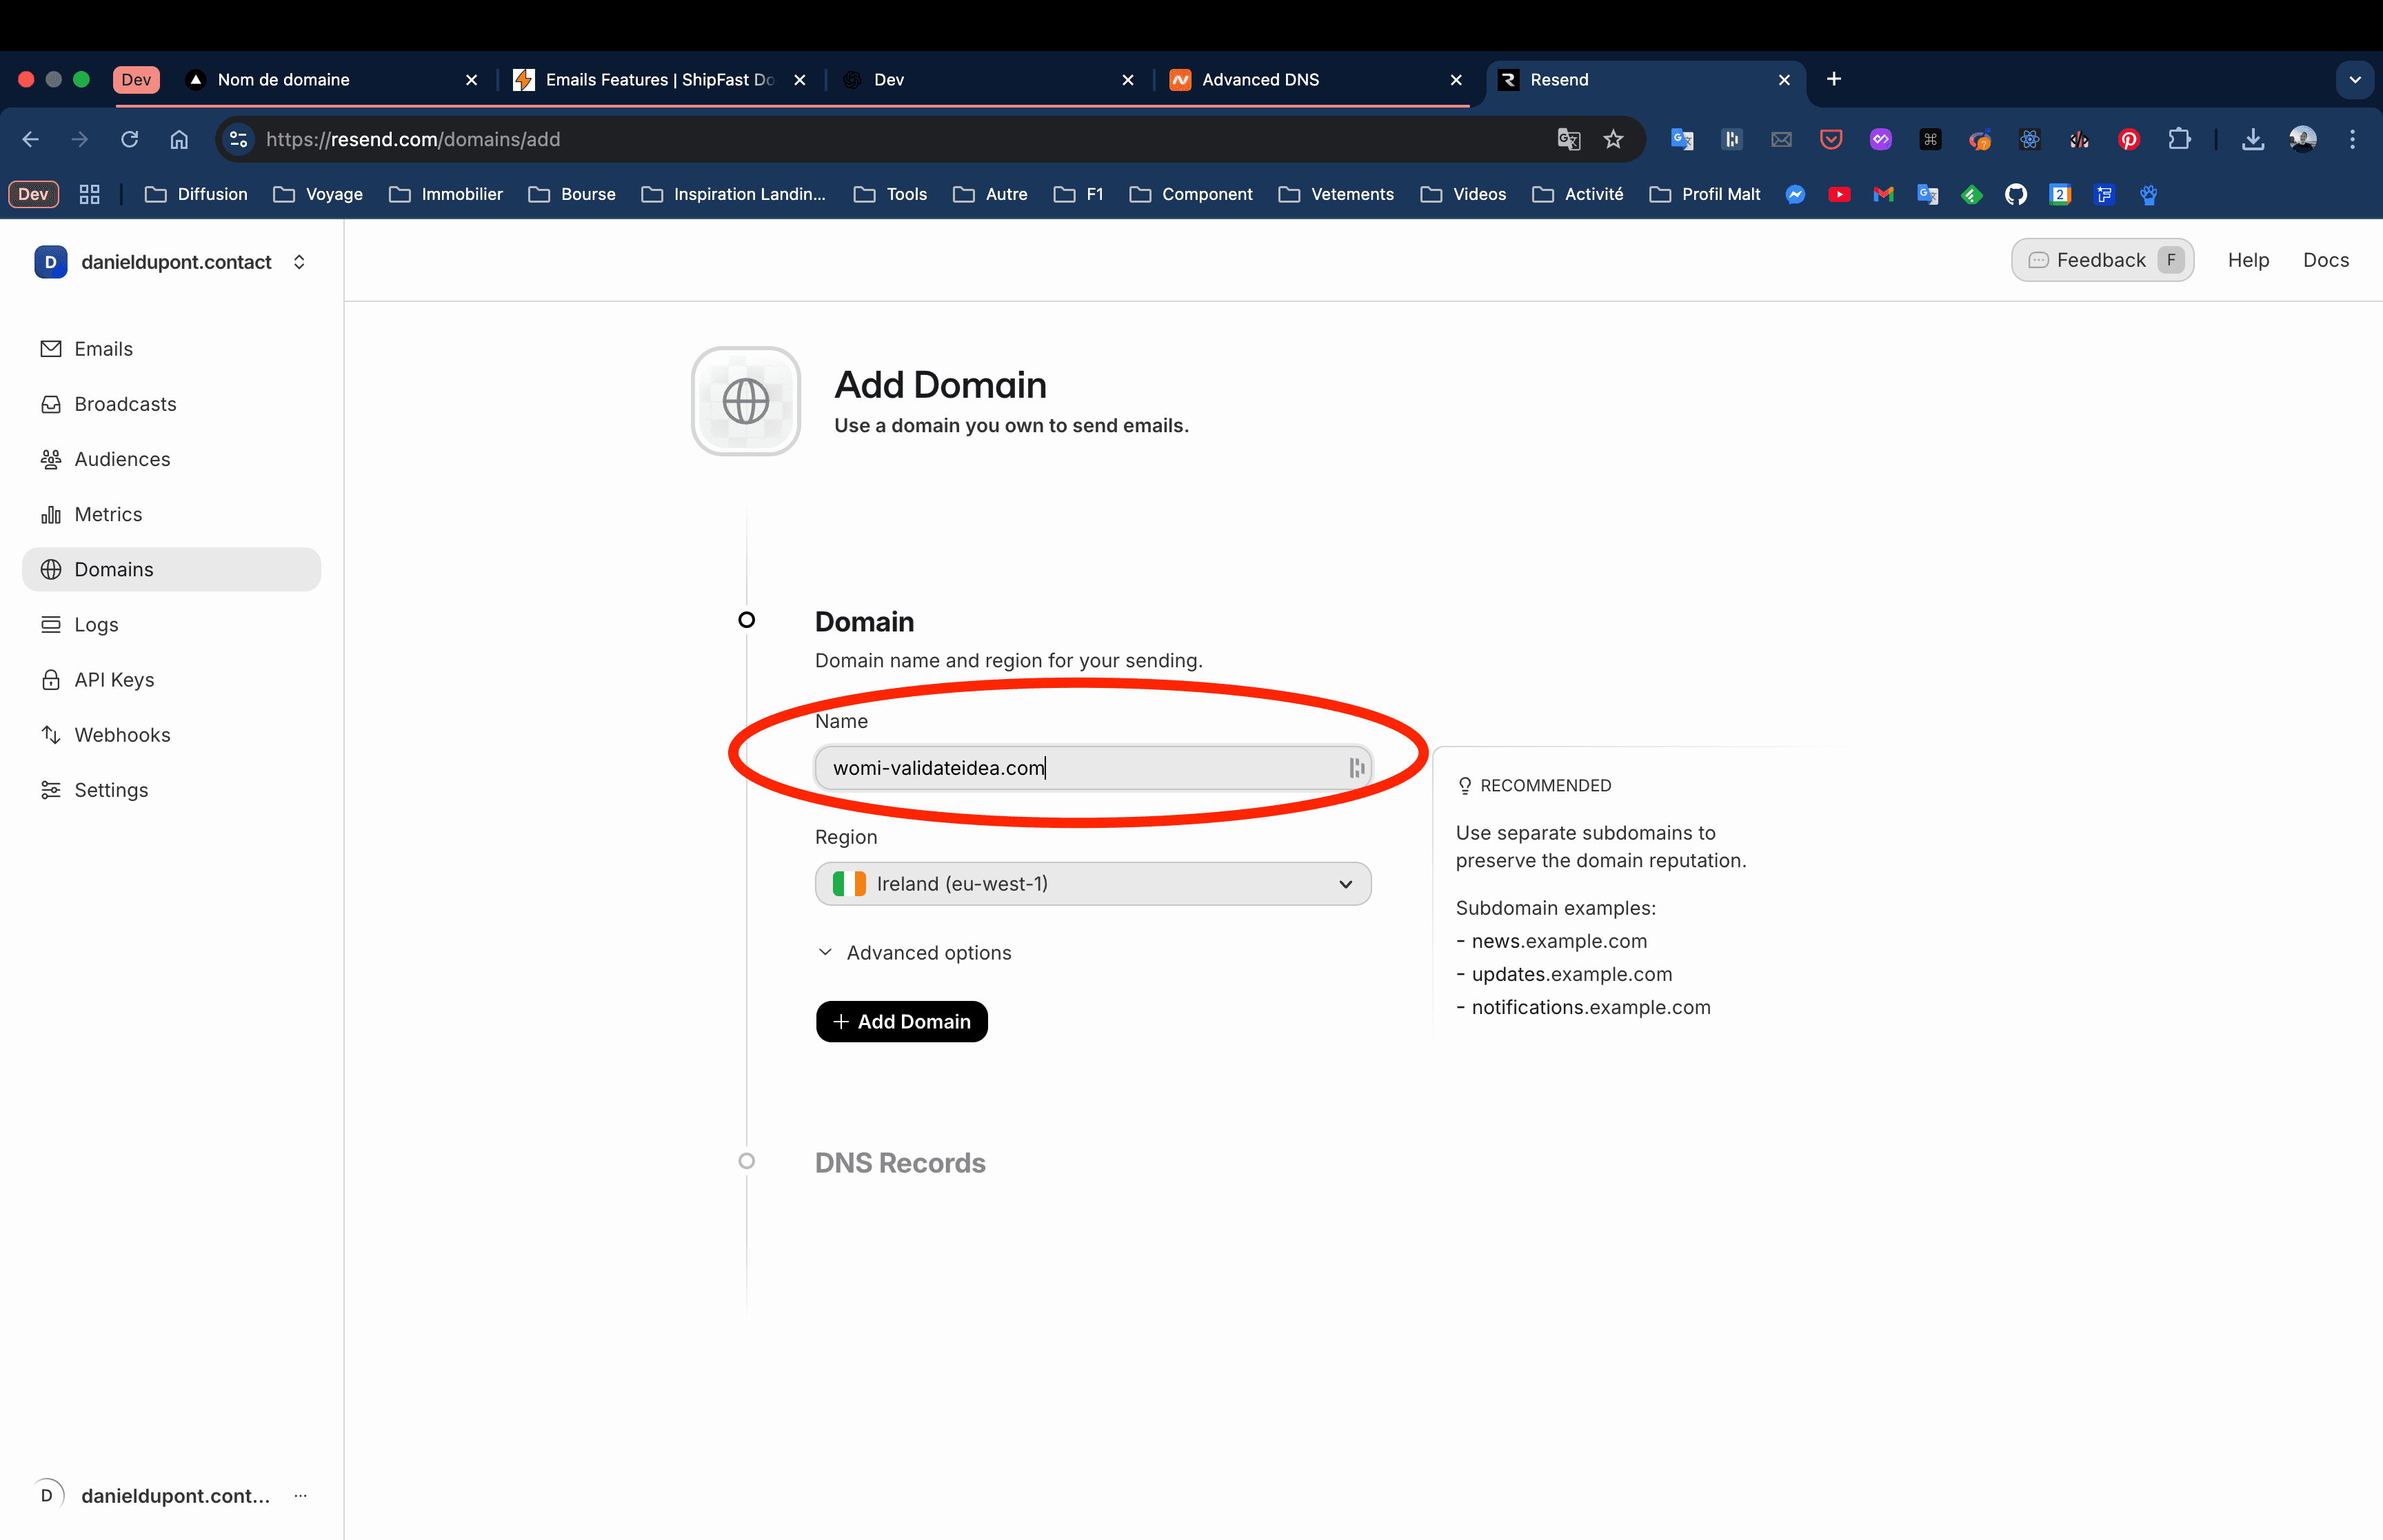This screenshot has height=1540, width=2383.
Task: Open the React DevTools extension icon
Action: 2029,139
